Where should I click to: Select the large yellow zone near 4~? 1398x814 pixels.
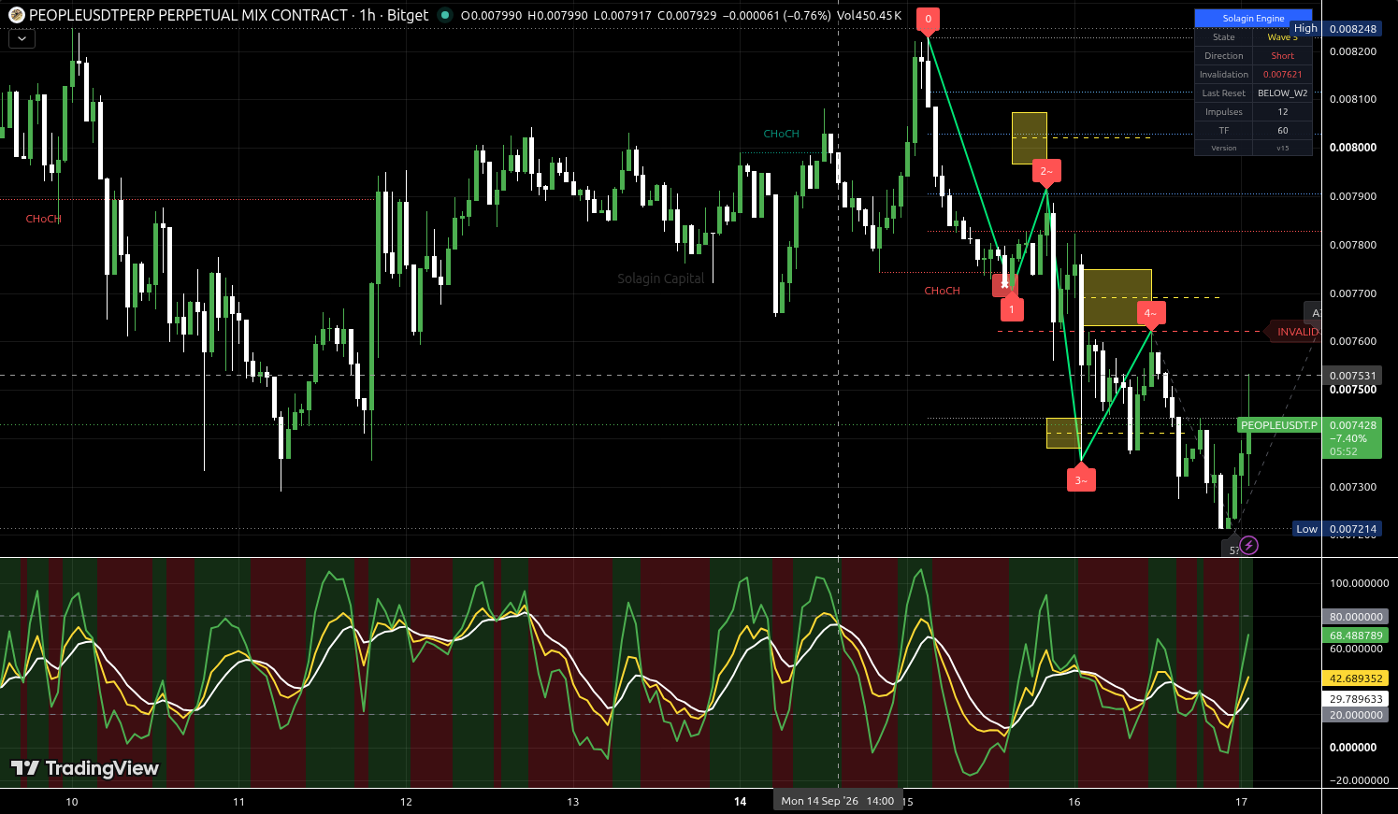[x=1117, y=297]
